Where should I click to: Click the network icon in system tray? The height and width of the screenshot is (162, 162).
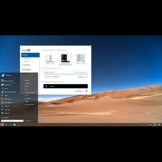149,125
